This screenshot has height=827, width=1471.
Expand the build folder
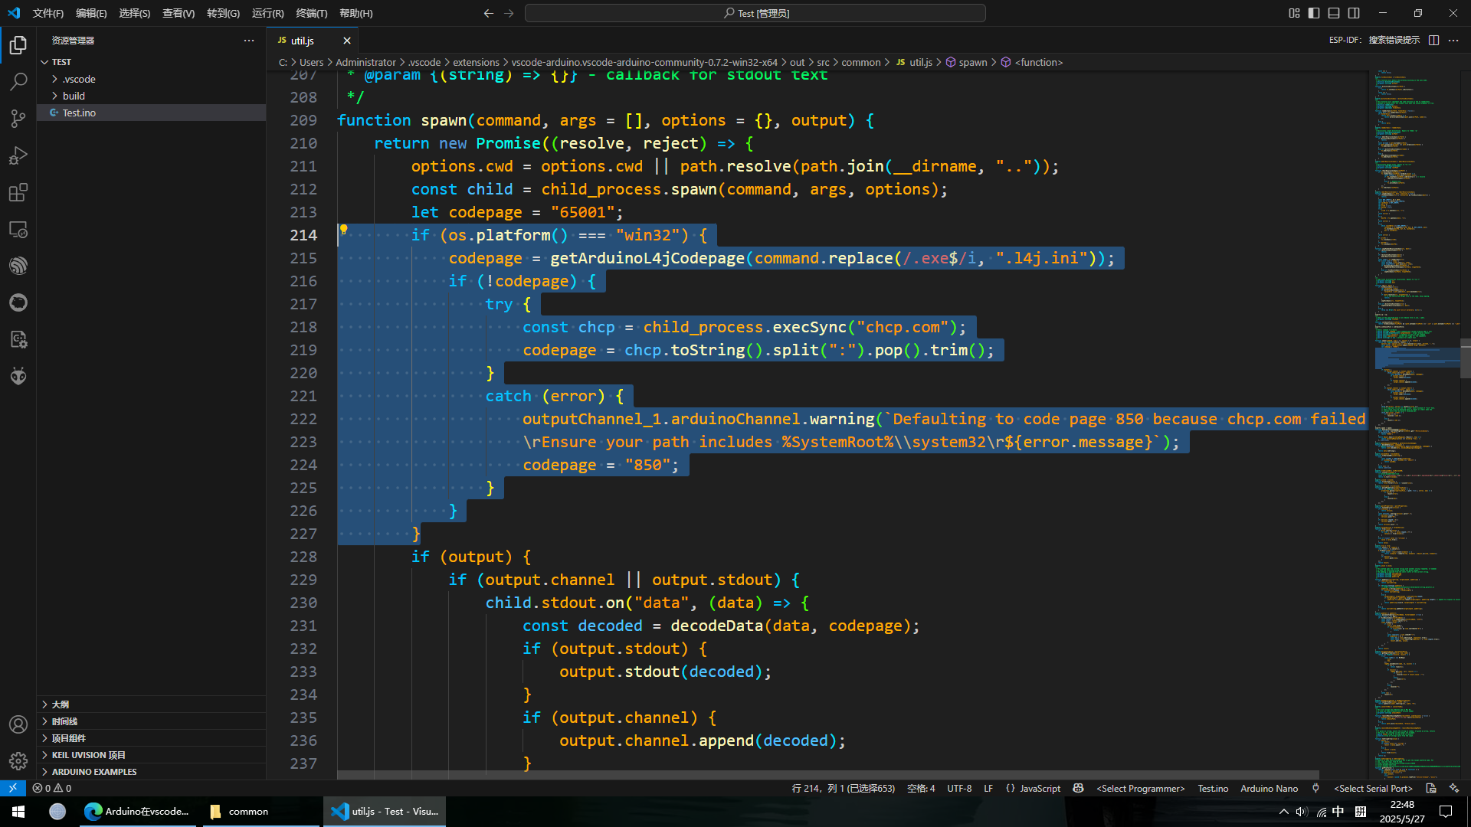74,96
